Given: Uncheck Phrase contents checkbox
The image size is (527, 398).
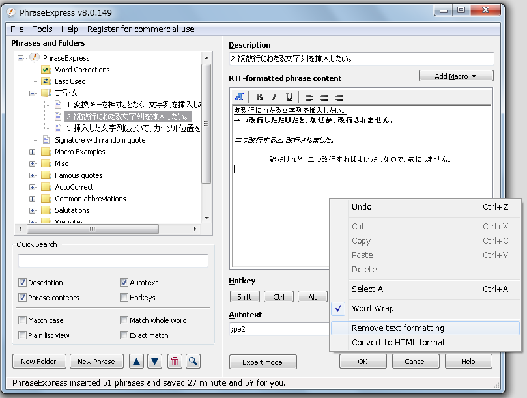Looking at the screenshot, I should coord(23,298).
